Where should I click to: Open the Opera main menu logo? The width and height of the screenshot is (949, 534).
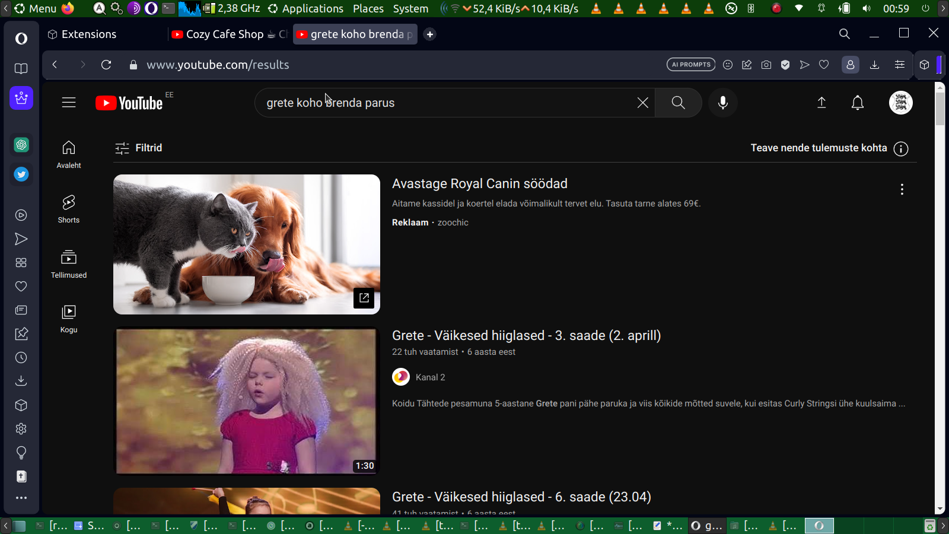21,39
